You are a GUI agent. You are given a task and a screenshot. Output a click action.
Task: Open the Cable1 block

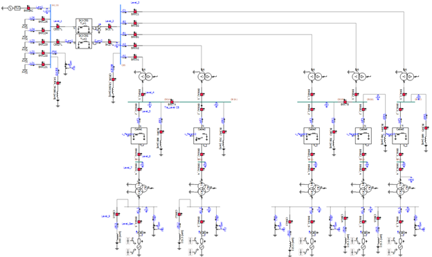point(139,136)
